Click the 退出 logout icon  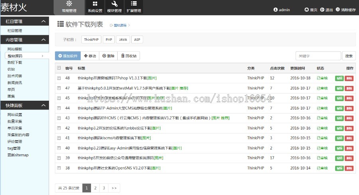322,10
